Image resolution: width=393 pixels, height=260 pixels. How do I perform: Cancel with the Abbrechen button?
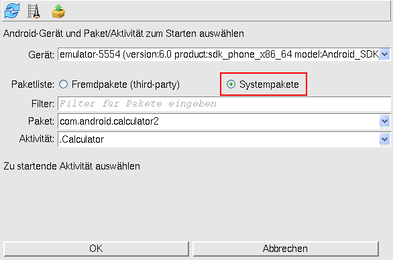[285, 249]
